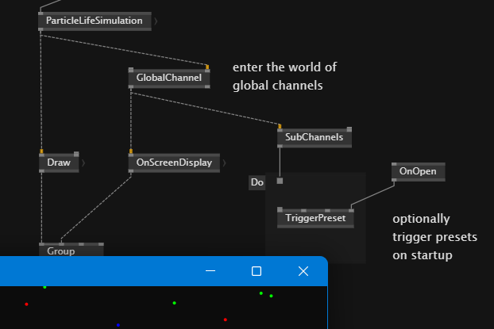This screenshot has width=494, height=329.
Task: Select the SubChannels node
Action: [315, 137]
